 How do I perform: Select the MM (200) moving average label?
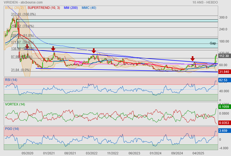pos(71,8)
